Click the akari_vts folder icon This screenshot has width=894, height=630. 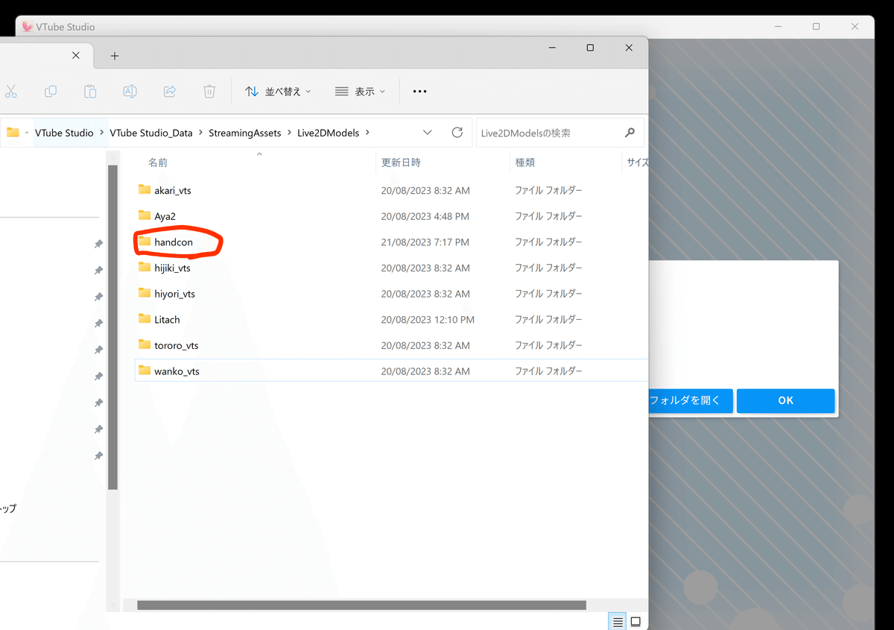click(x=145, y=190)
